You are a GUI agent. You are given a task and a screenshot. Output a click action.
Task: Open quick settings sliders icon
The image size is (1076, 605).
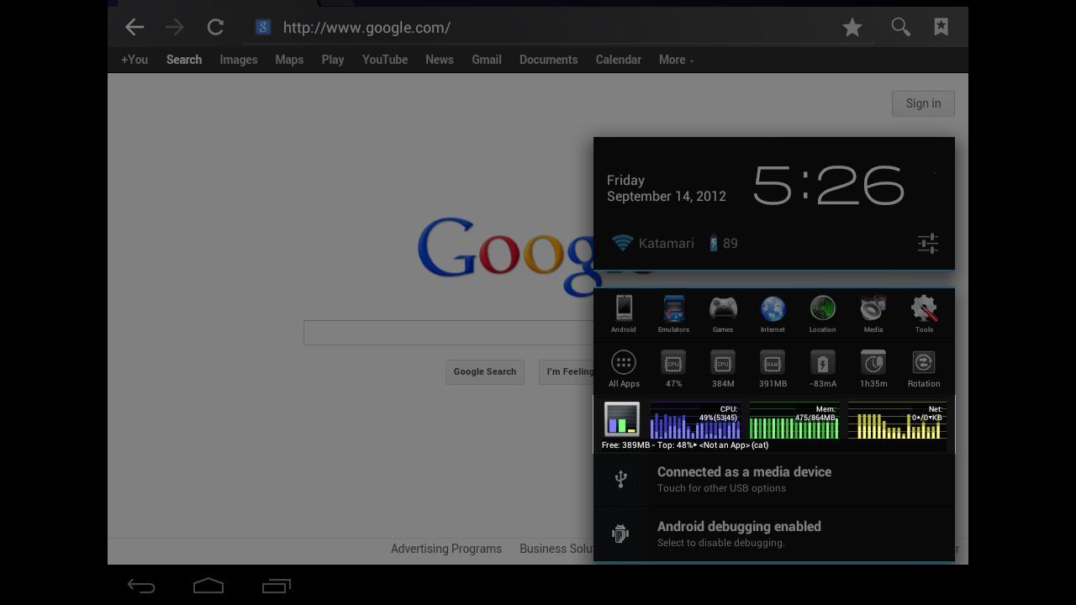point(928,244)
